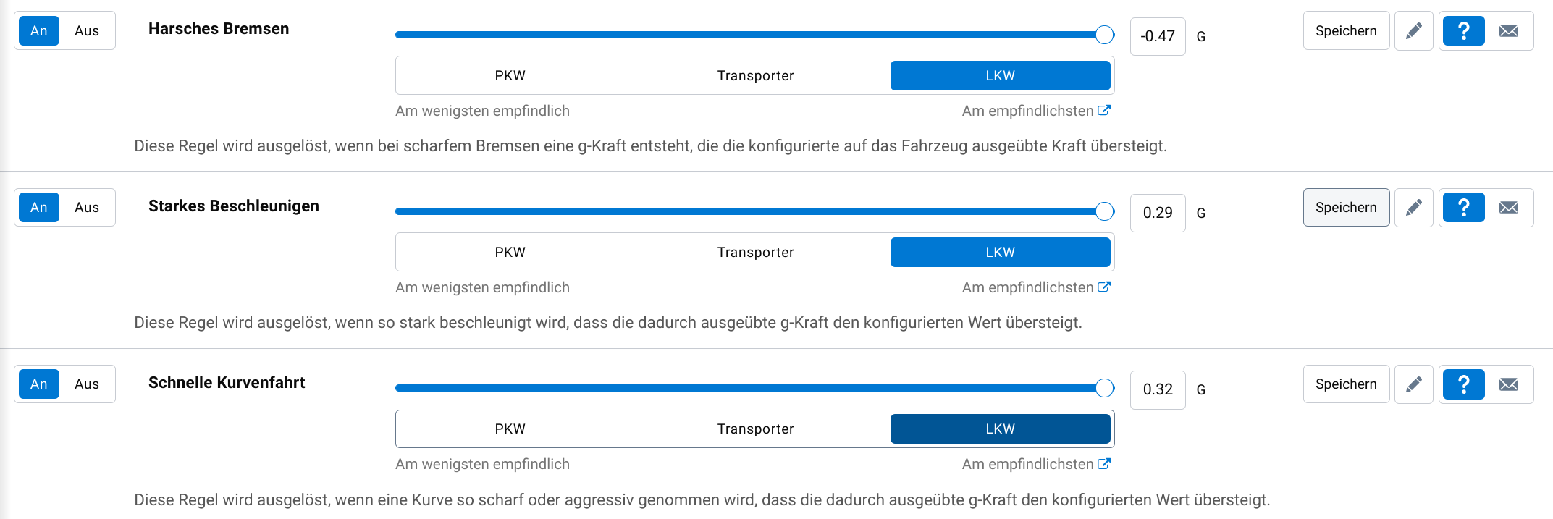The height and width of the screenshot is (519, 1553).
Task: Click the envelope icon for Harsches Bremsen
Action: pos(1509,31)
